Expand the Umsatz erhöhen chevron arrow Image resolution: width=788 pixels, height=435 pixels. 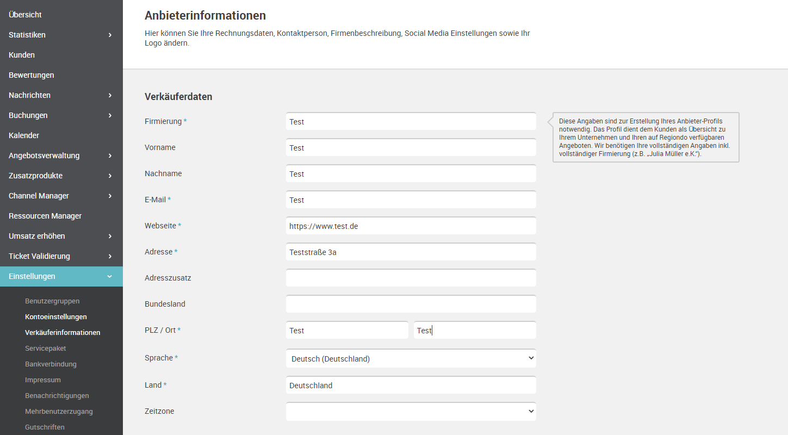coord(110,236)
